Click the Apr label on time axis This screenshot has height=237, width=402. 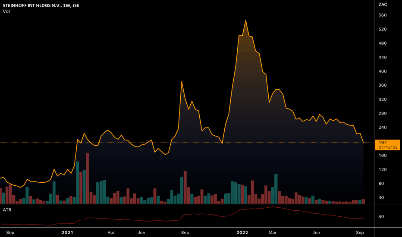(x=111, y=232)
